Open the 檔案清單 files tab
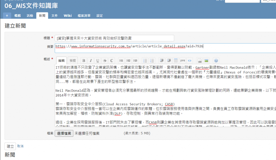 pyautogui.click(x=84, y=16)
